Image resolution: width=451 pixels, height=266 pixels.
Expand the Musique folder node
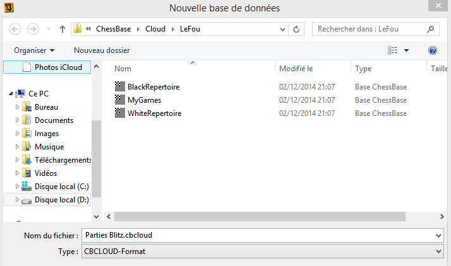(17, 146)
